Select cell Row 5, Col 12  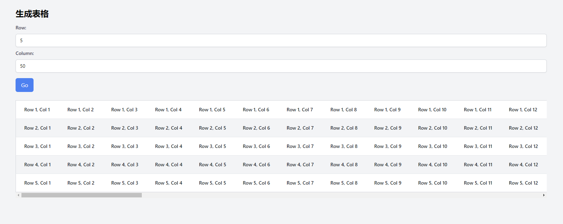523,183
